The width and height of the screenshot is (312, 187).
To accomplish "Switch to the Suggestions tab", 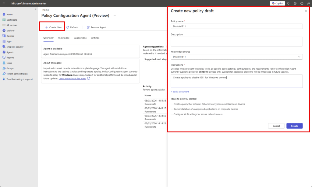I will (x=80, y=38).
